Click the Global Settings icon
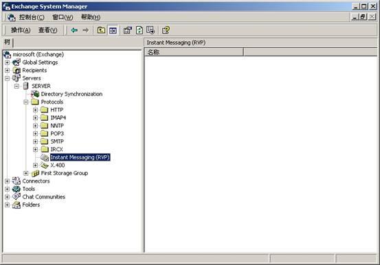The image size is (380, 265). click(x=16, y=62)
